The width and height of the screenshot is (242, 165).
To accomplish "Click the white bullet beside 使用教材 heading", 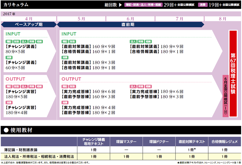I will tap(6, 130).
